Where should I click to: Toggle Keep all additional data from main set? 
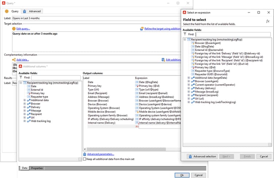(85, 159)
